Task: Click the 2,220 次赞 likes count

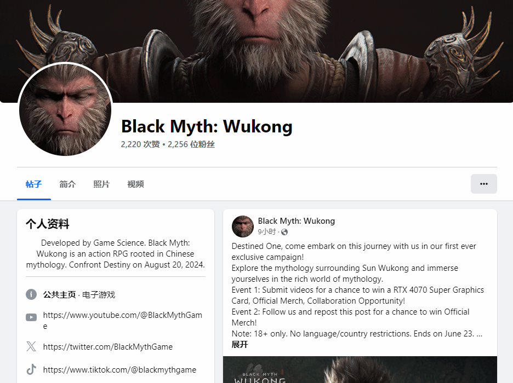Action: pos(140,144)
